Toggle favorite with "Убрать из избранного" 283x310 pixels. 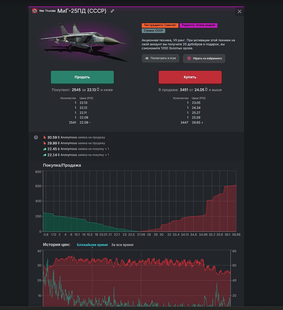(x=204, y=58)
